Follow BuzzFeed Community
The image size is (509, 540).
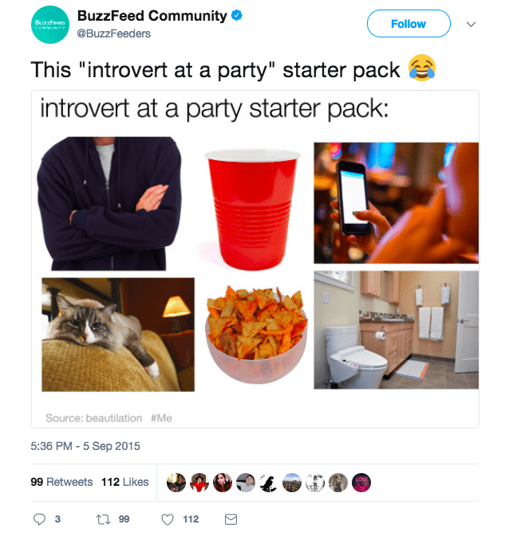[x=408, y=24]
